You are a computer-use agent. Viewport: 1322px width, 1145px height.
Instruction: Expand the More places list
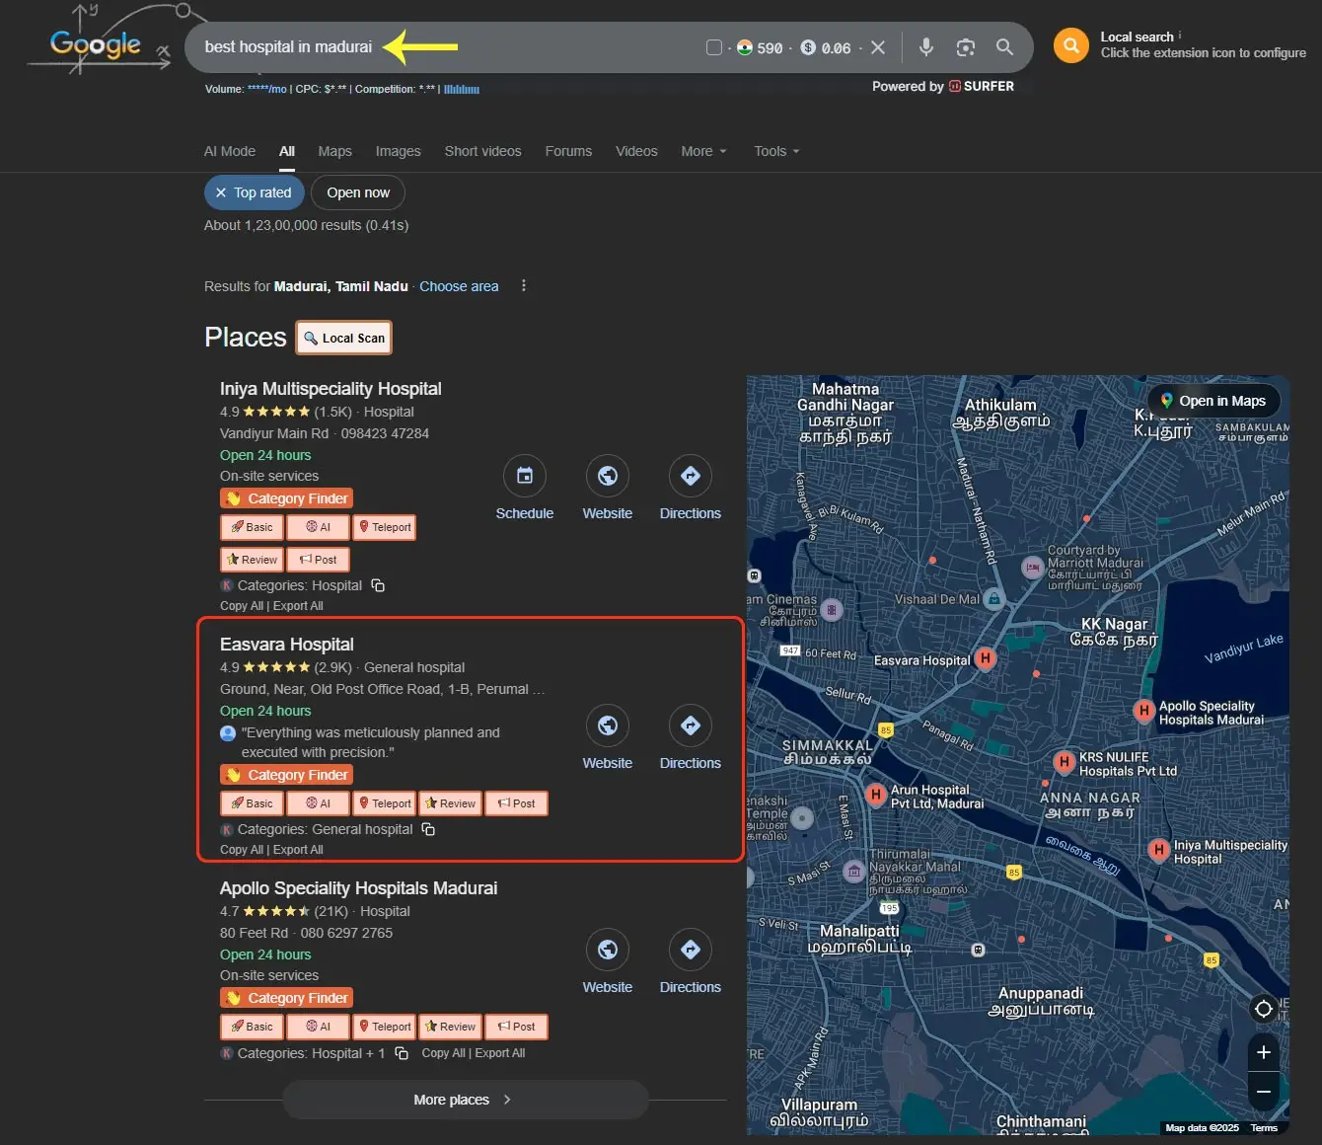(x=465, y=1100)
